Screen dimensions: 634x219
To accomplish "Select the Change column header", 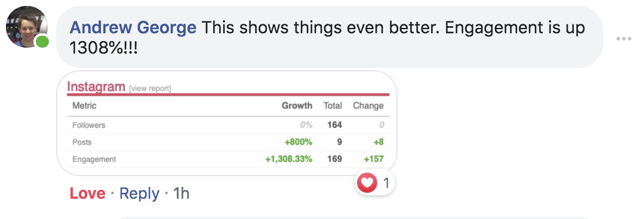I will 368,106.
